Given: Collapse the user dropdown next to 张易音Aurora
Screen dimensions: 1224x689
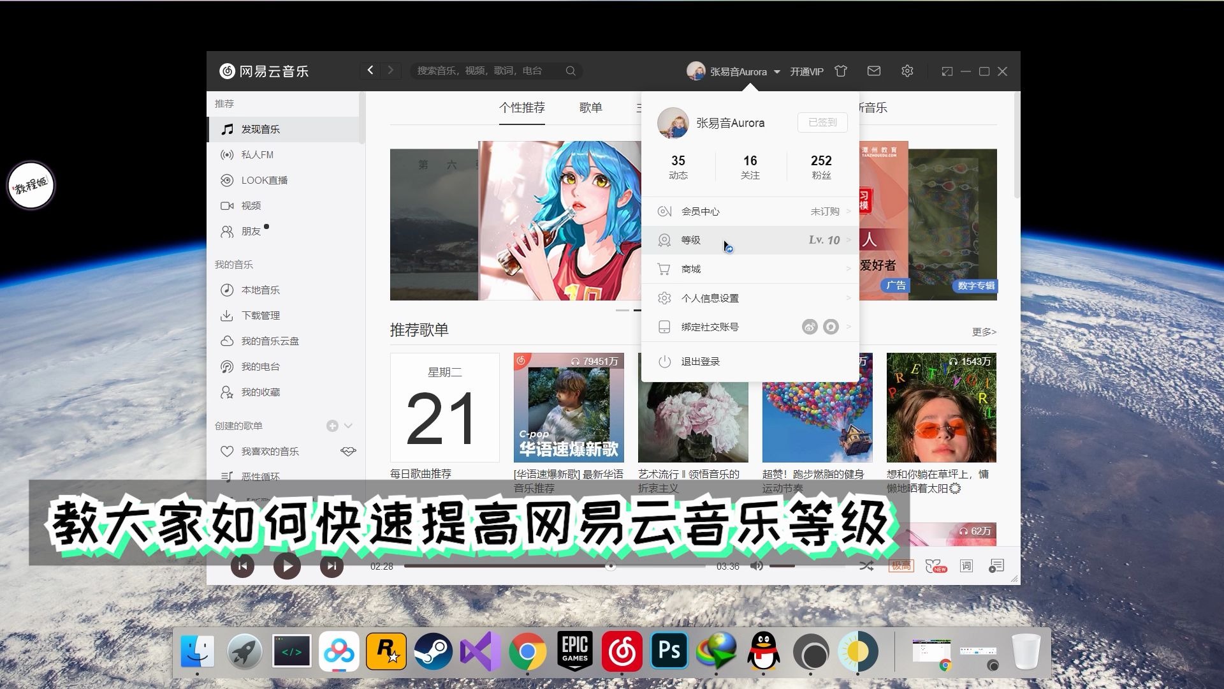Looking at the screenshot, I should (776, 71).
